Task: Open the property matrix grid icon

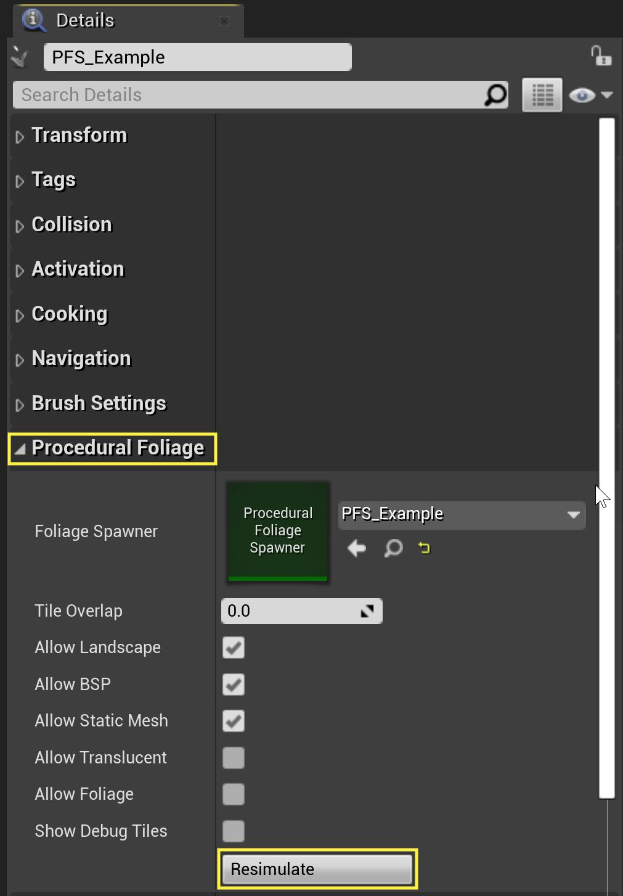Action: click(x=542, y=95)
